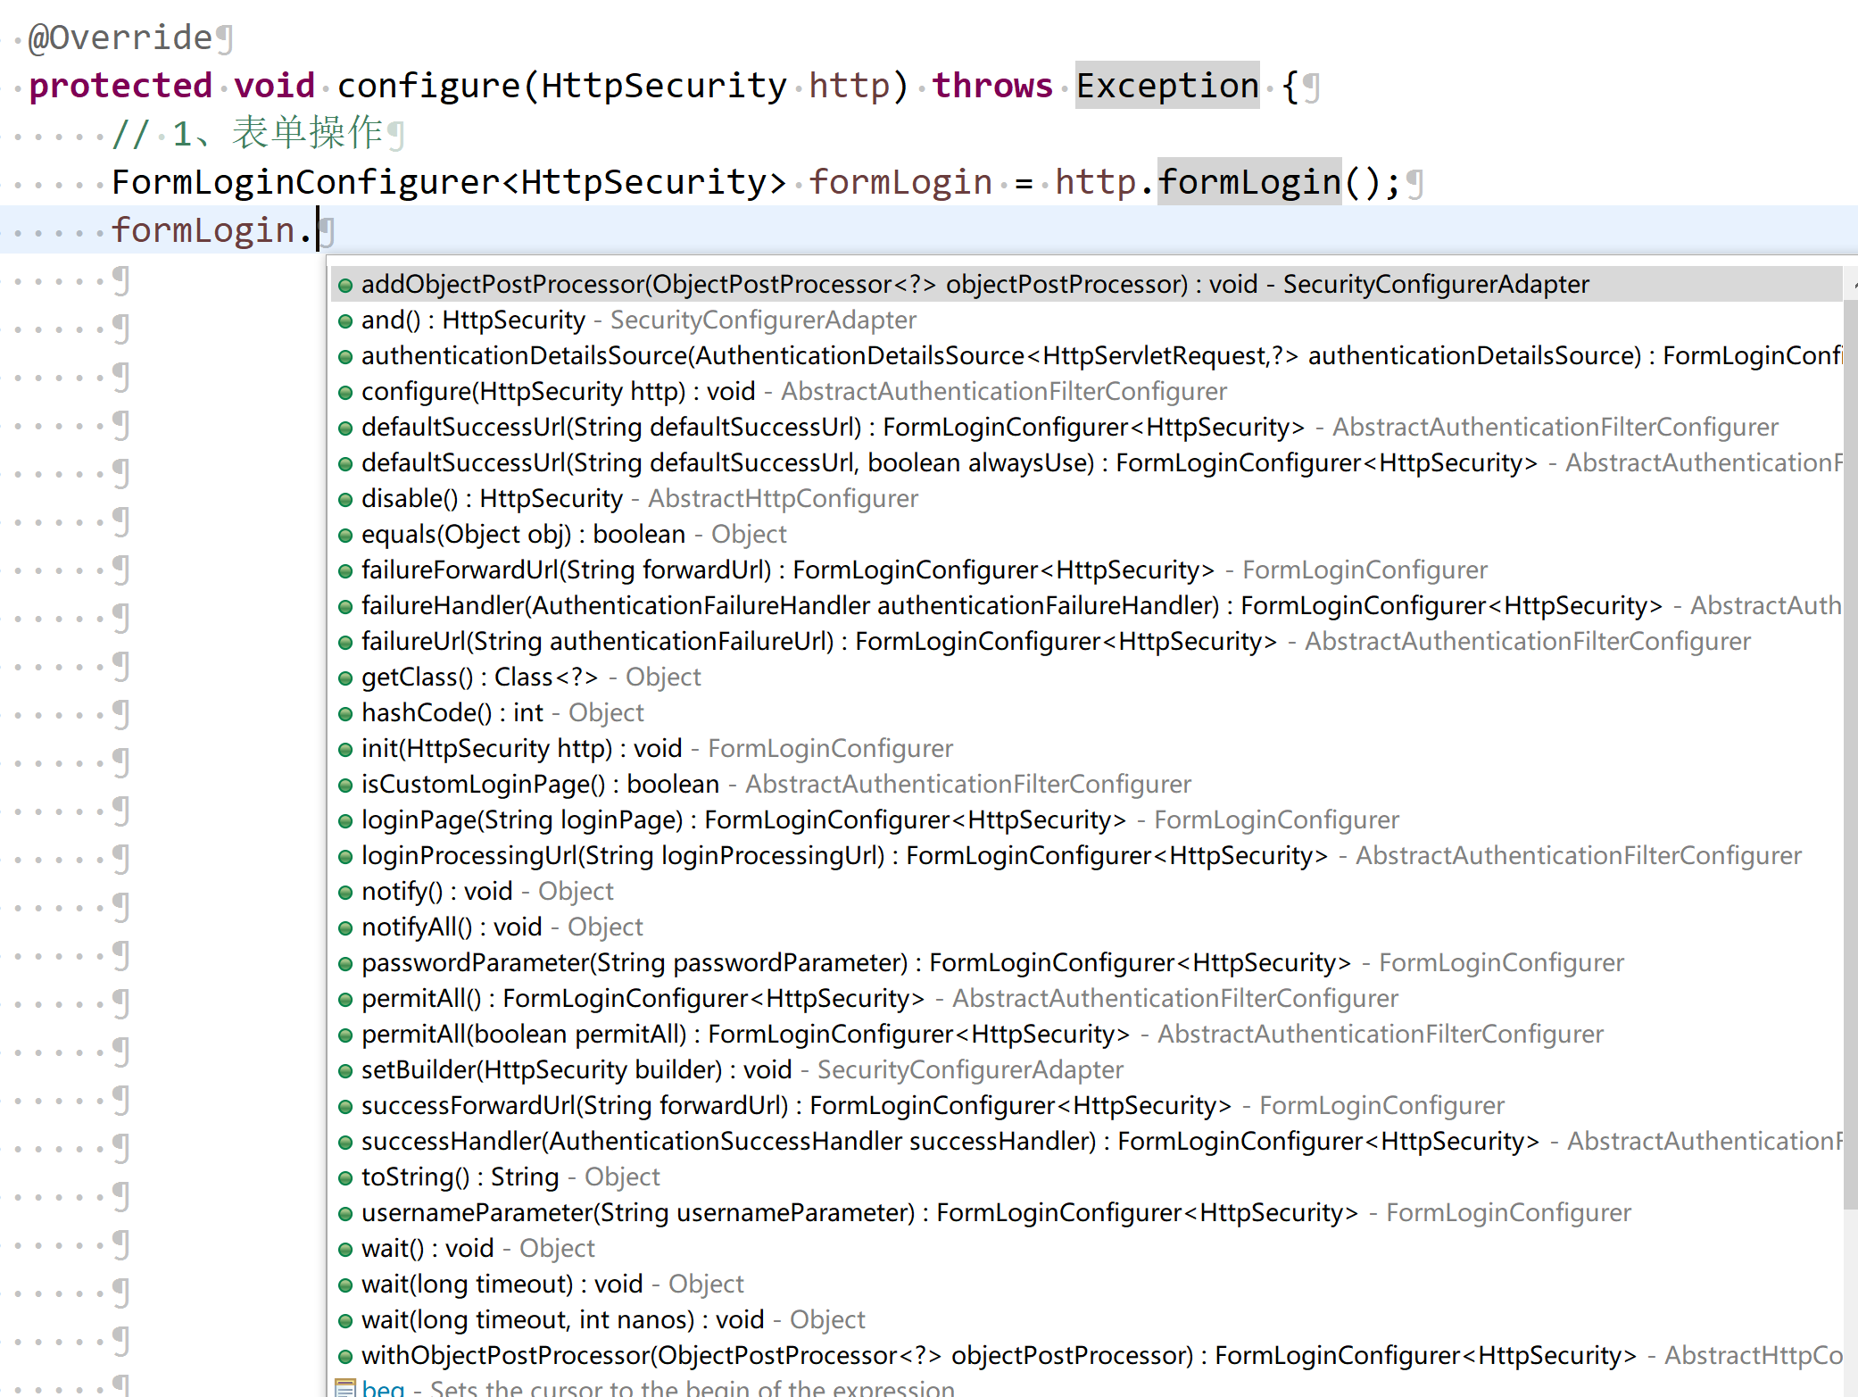Click green circle icon next to and()
Screen dimensions: 1858x1397
[345, 321]
